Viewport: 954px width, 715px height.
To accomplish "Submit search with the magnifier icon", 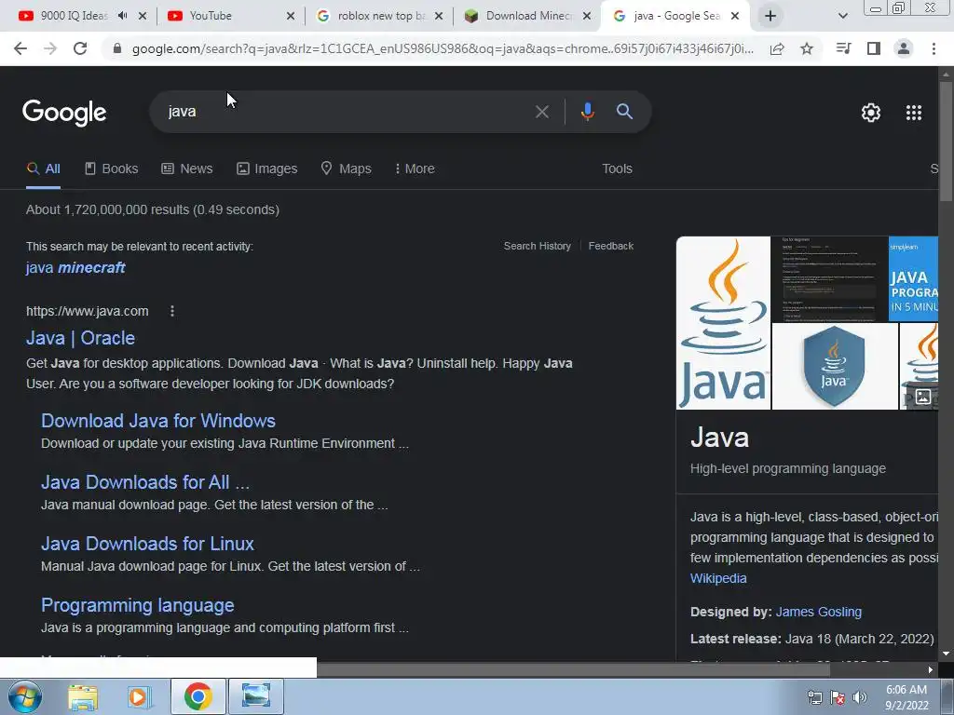I will click(x=624, y=112).
